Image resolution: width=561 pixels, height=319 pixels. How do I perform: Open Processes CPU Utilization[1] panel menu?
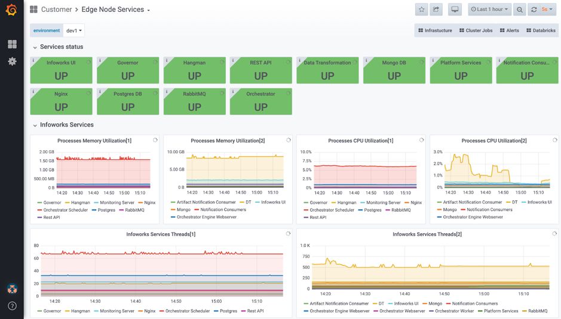361,141
